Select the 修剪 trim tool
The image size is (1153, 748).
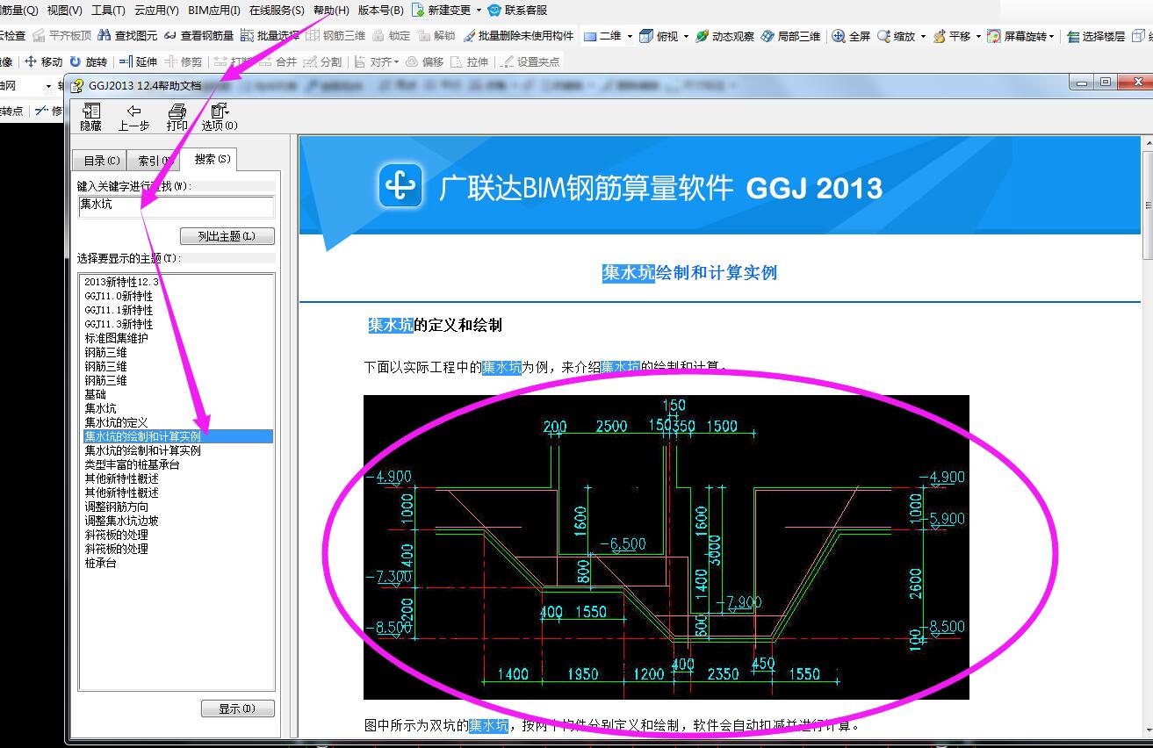coord(182,61)
